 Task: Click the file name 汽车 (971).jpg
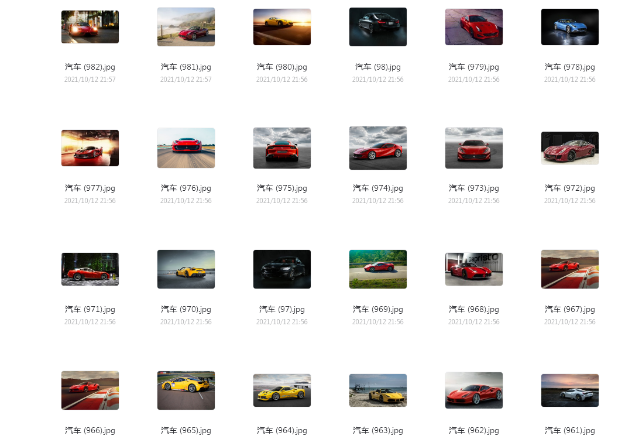click(90, 310)
